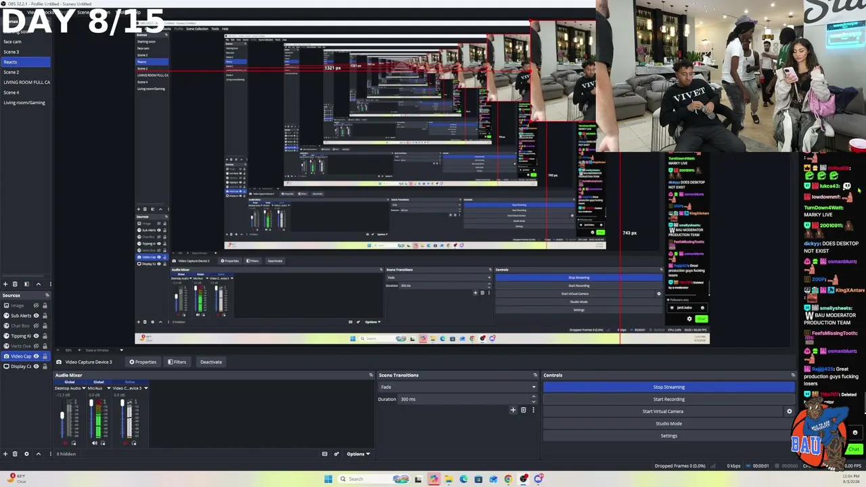Adjust the transition duration stepper
Image resolution: width=866 pixels, height=487 pixels.
[533, 399]
